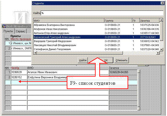167x116 pixels.
Task: Cancel the dialog with Отменить
Action: [121, 60]
